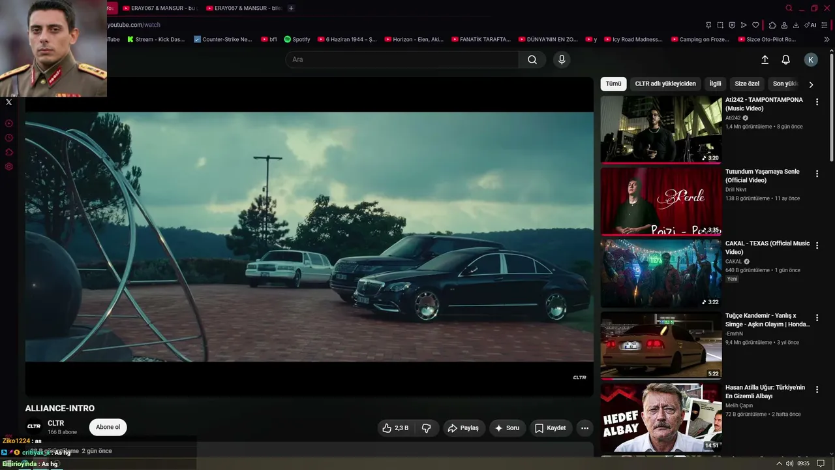Viewport: 835px width, 470px height.
Task: Open YouTube notifications bell
Action: (785, 59)
